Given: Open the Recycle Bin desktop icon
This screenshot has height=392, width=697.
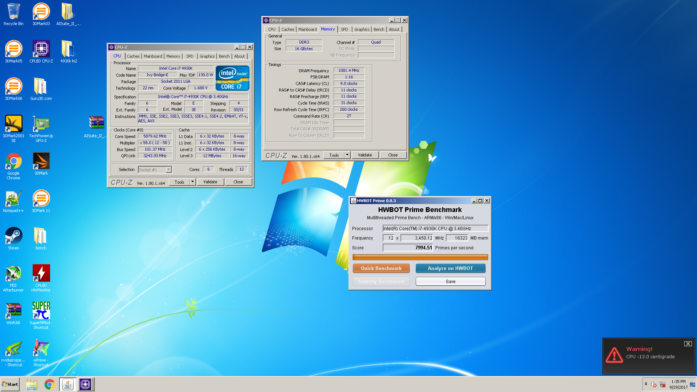Looking at the screenshot, I should [13, 15].
